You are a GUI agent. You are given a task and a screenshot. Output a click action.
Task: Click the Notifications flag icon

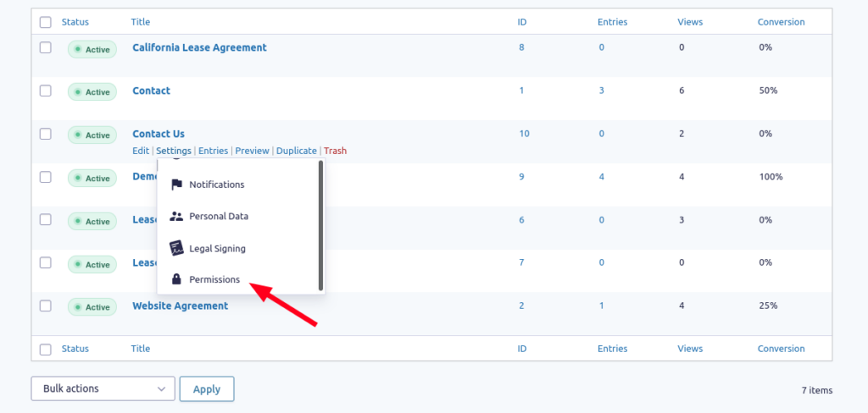coord(176,184)
